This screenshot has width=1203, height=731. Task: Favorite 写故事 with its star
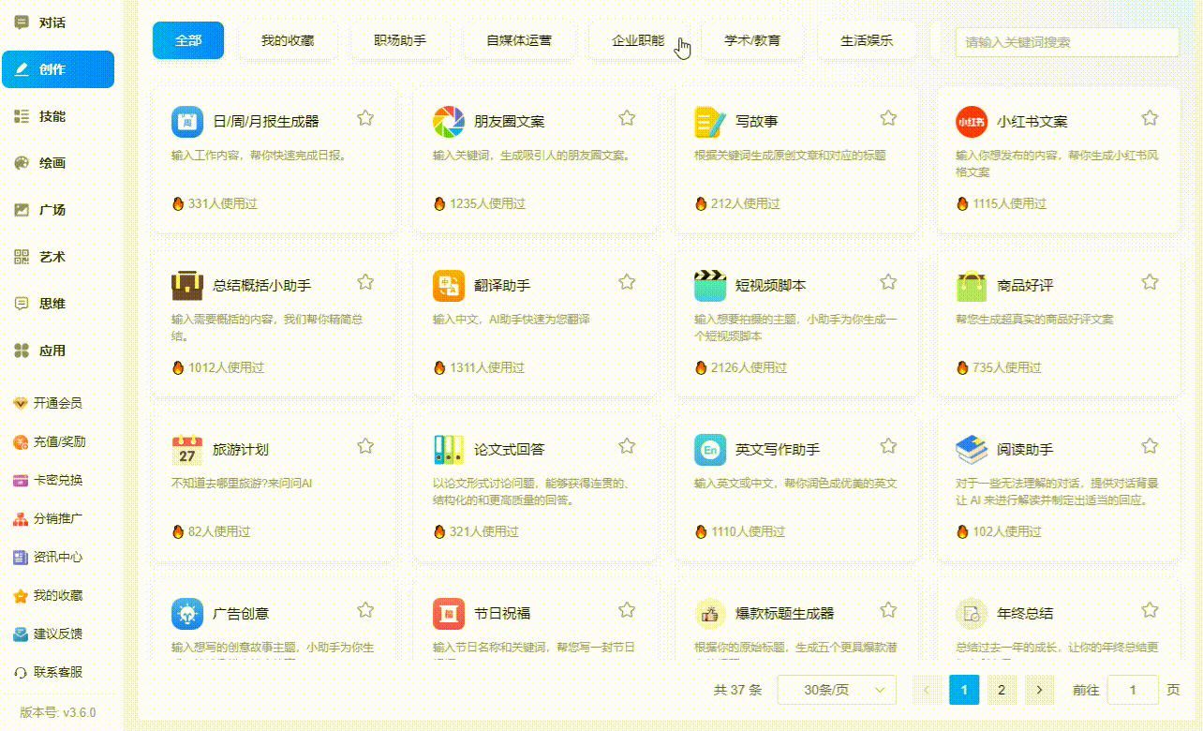(x=888, y=118)
